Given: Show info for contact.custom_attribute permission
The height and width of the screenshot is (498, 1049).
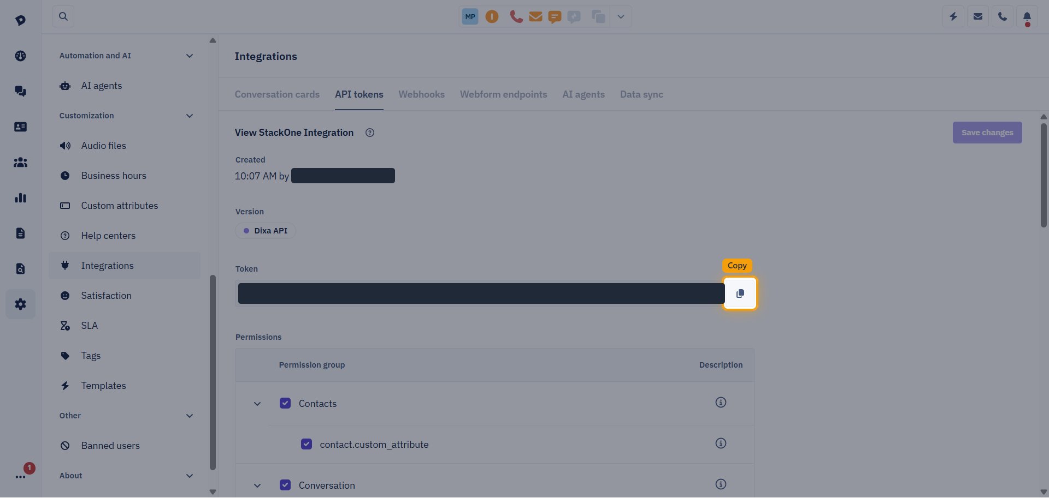Looking at the screenshot, I should [x=721, y=443].
